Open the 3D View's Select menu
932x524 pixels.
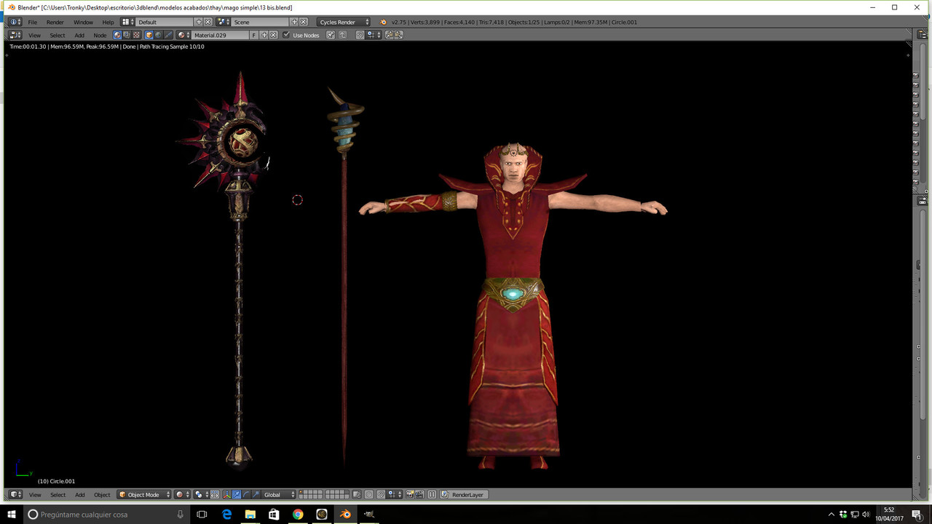[58, 494]
